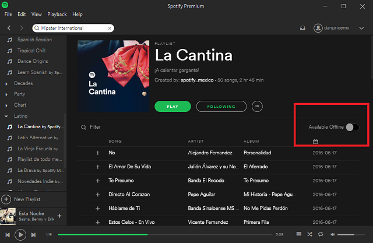Open the Dance Origins playlist
This screenshot has height=243, width=373.
(33, 61)
